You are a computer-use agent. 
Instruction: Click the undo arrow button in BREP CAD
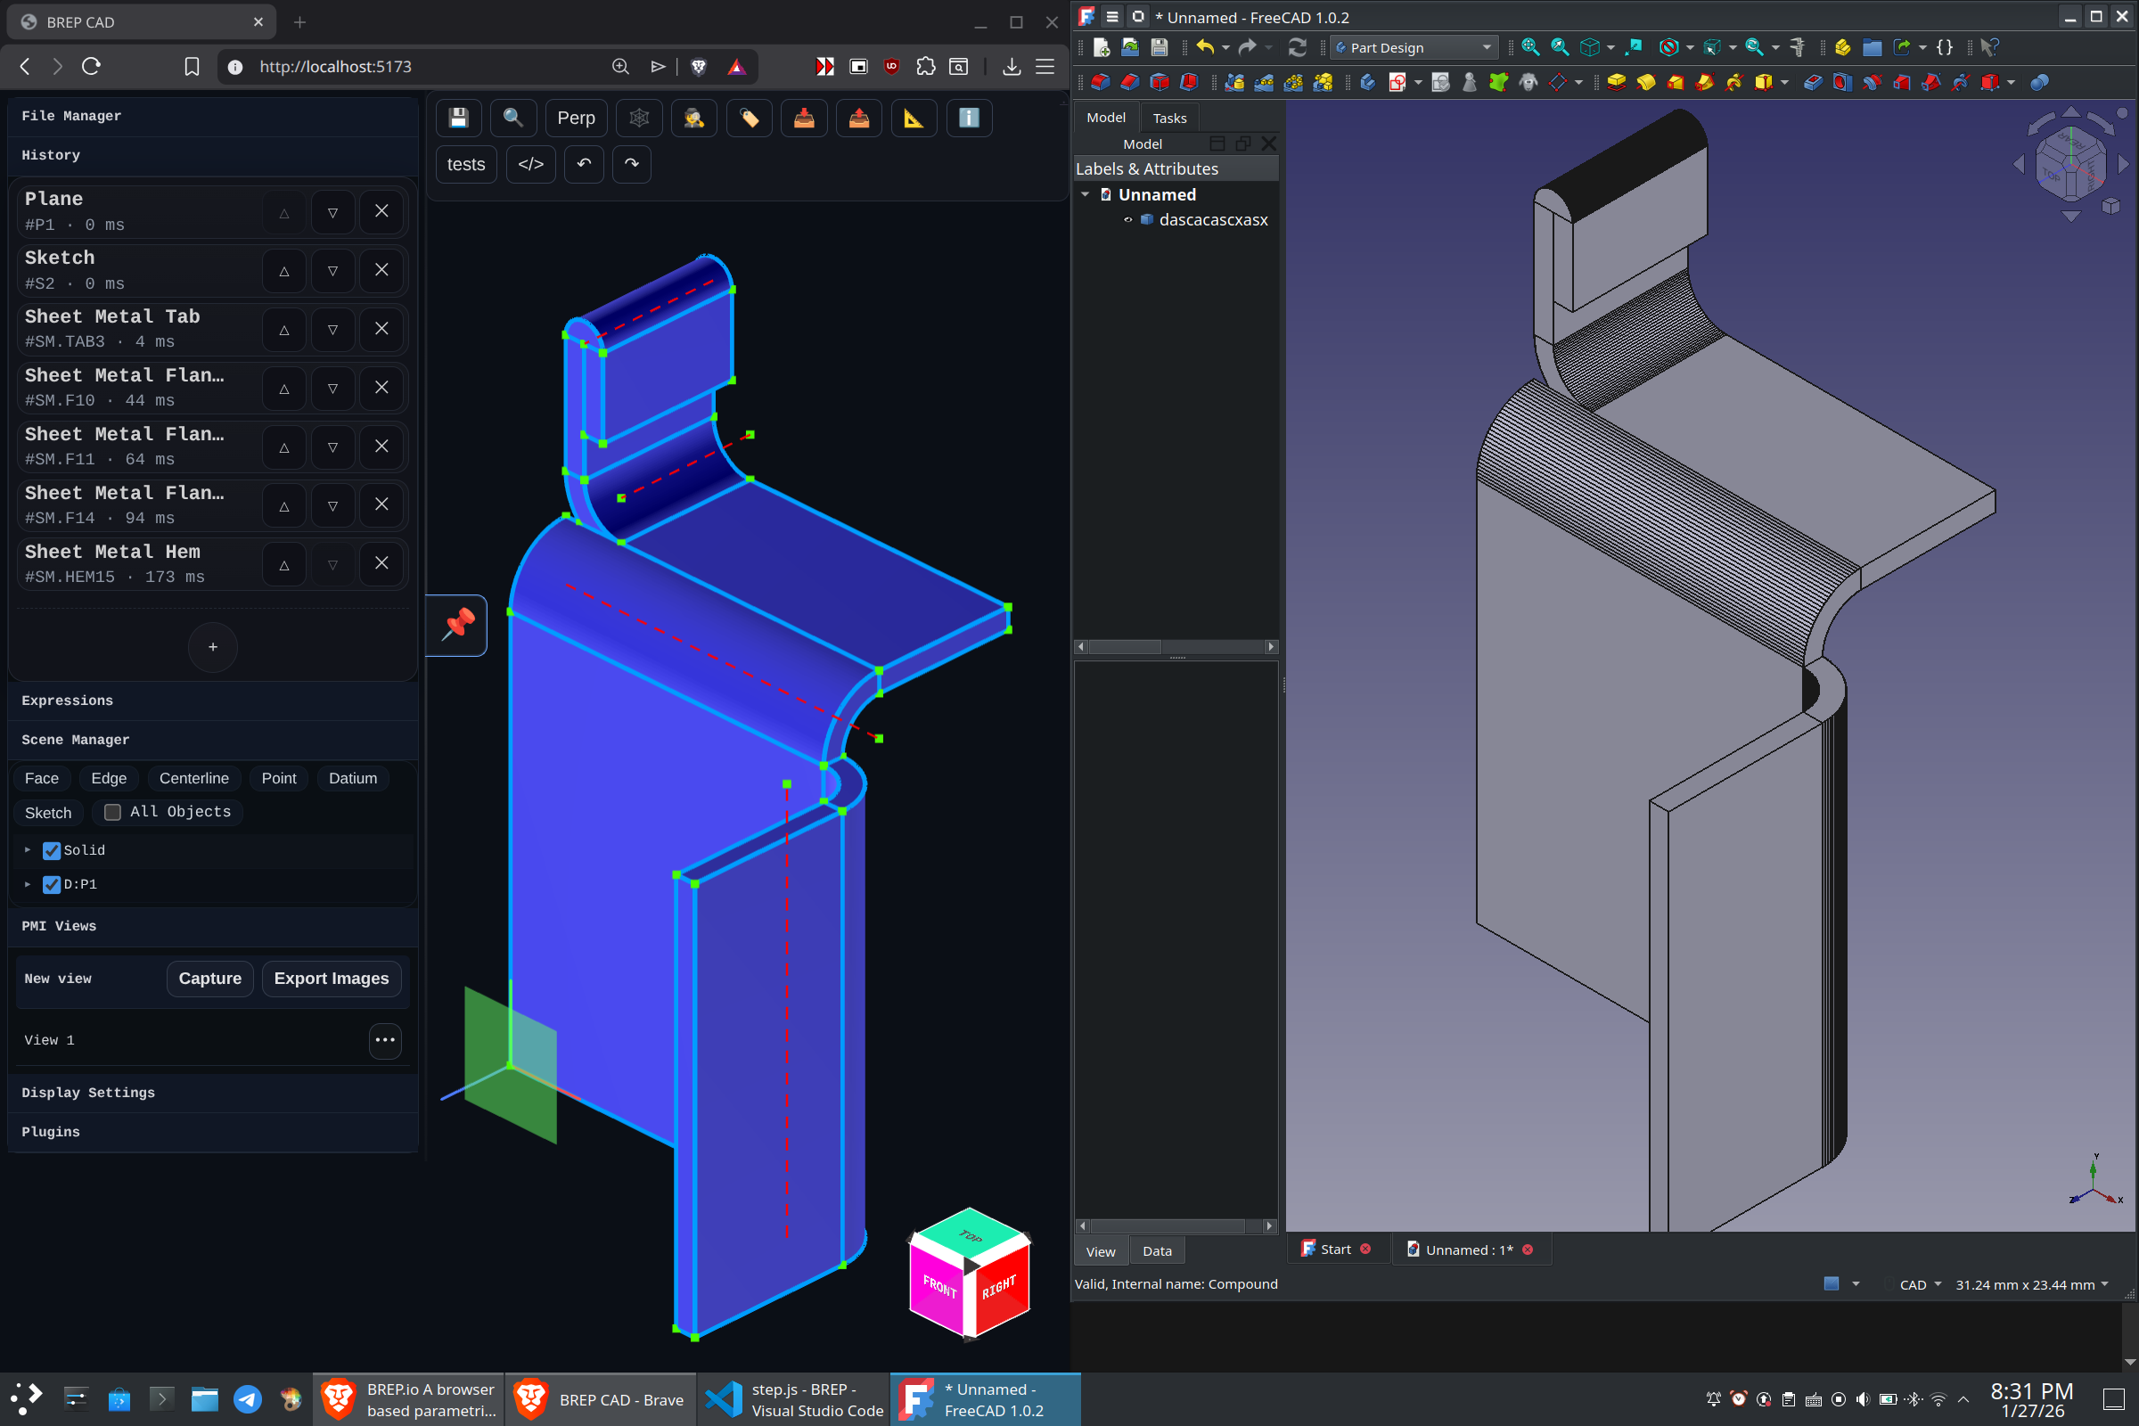pyautogui.click(x=584, y=165)
